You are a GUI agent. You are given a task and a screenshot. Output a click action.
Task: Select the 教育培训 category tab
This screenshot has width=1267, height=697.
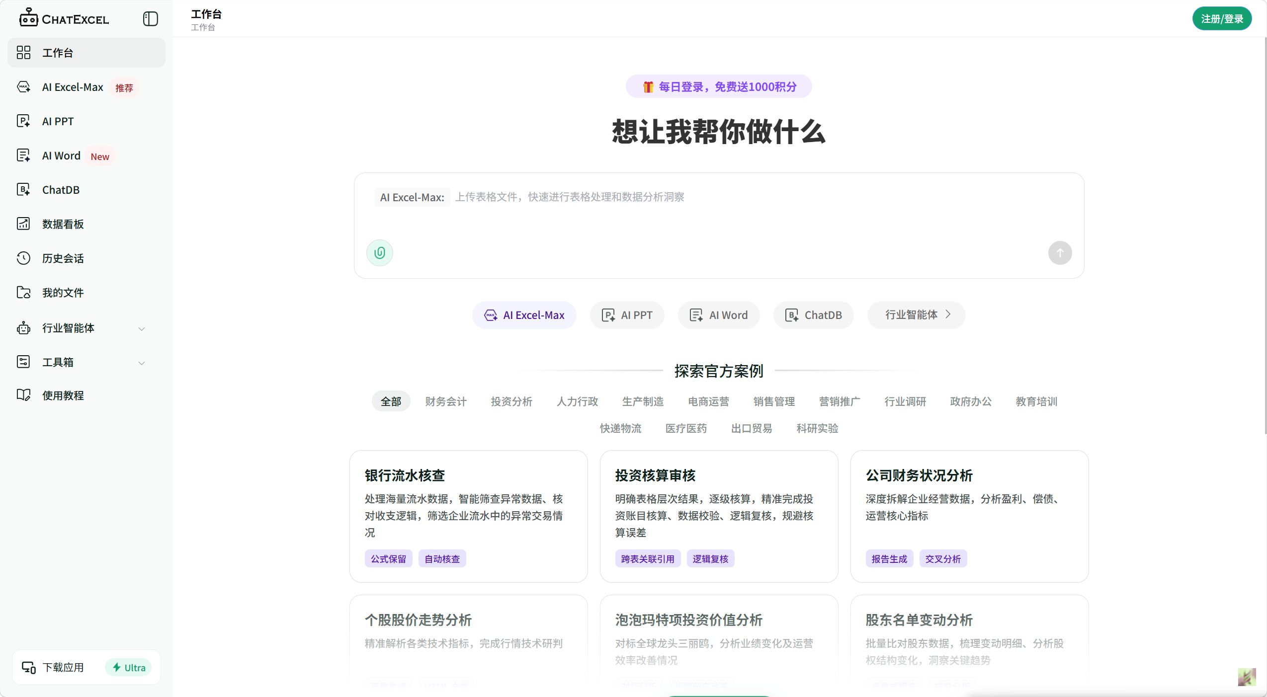click(x=1036, y=401)
